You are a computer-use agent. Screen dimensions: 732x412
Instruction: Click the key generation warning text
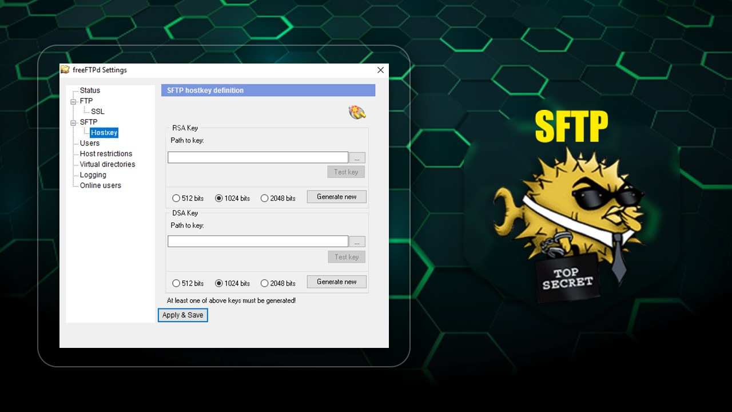pyautogui.click(x=231, y=300)
